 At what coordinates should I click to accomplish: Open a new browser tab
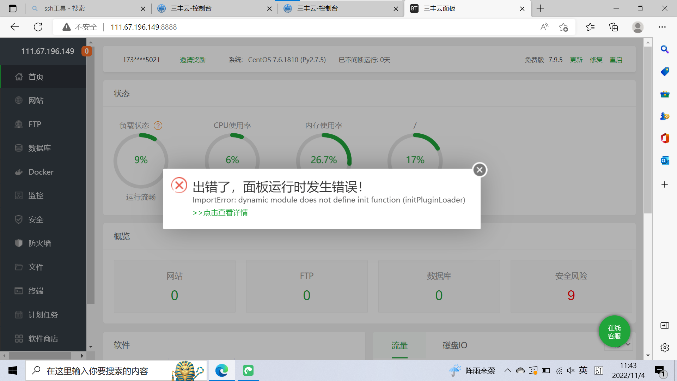tap(540, 8)
